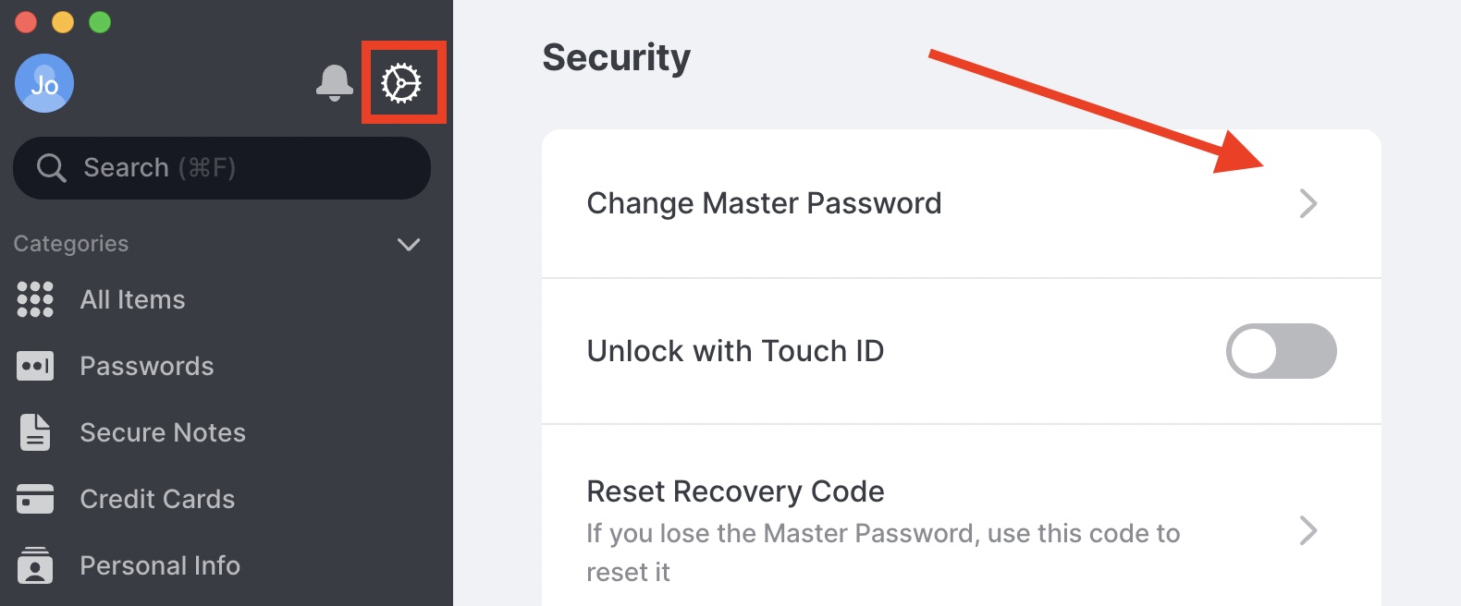Select the Secure Notes document icon
Viewport: 1461px width, 606px height.
(x=35, y=432)
